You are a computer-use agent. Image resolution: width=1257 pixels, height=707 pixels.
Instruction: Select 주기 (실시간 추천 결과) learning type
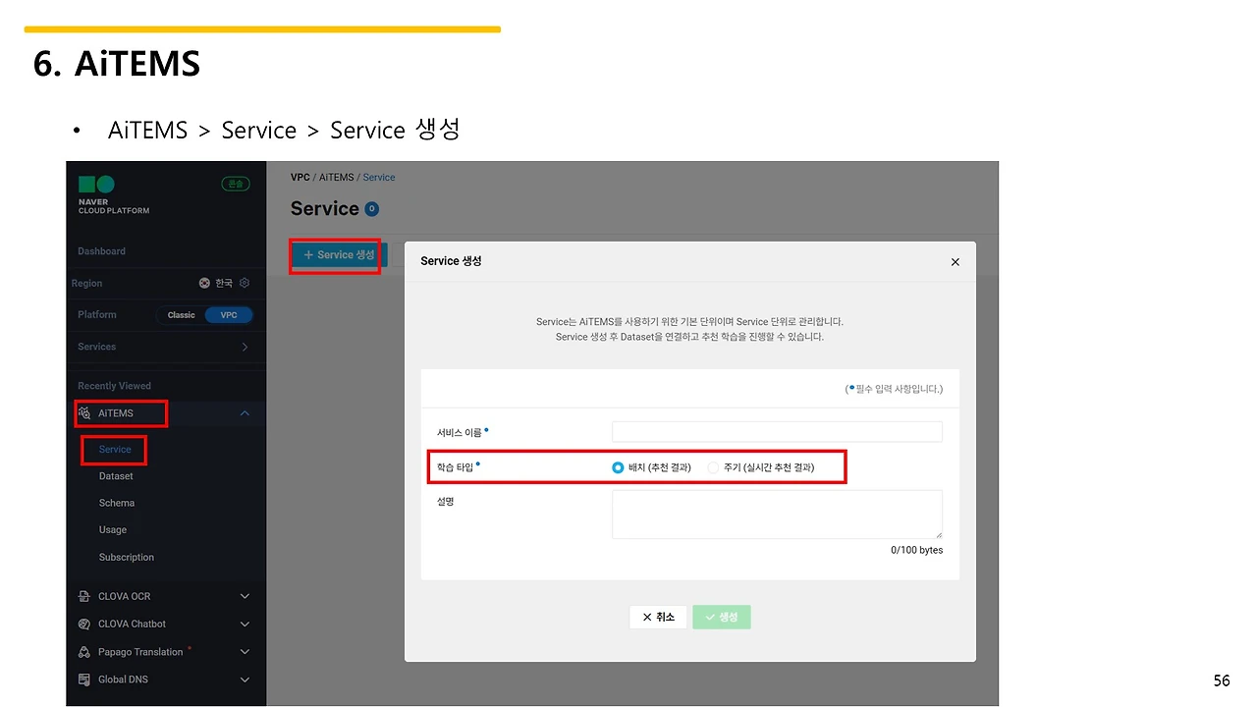pyautogui.click(x=713, y=467)
